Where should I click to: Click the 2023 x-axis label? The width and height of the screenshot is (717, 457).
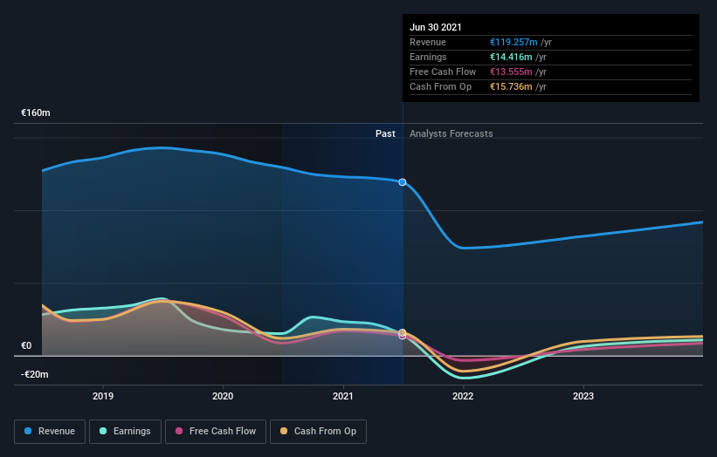[583, 396]
